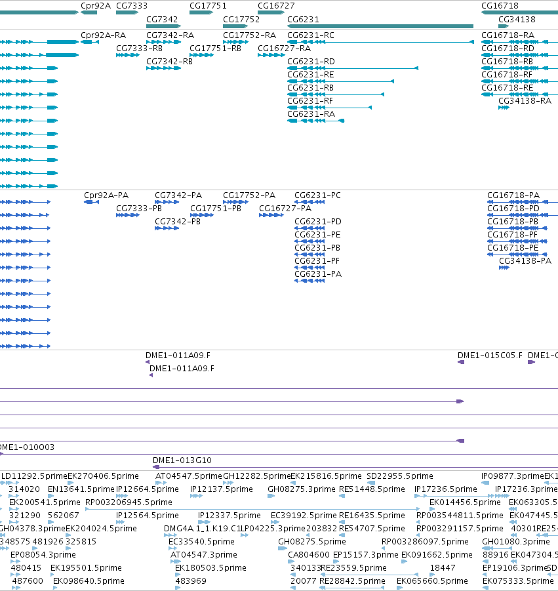Select EST RP003206945.5prime
Screen dimensions: 558x591
(x=129, y=502)
